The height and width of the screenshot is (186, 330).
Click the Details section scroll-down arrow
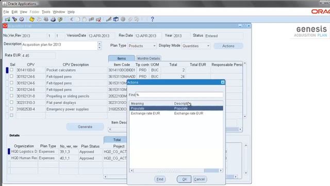point(246,173)
